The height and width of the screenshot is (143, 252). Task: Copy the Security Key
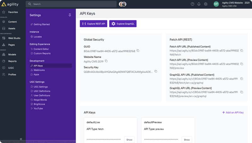pos(156,71)
